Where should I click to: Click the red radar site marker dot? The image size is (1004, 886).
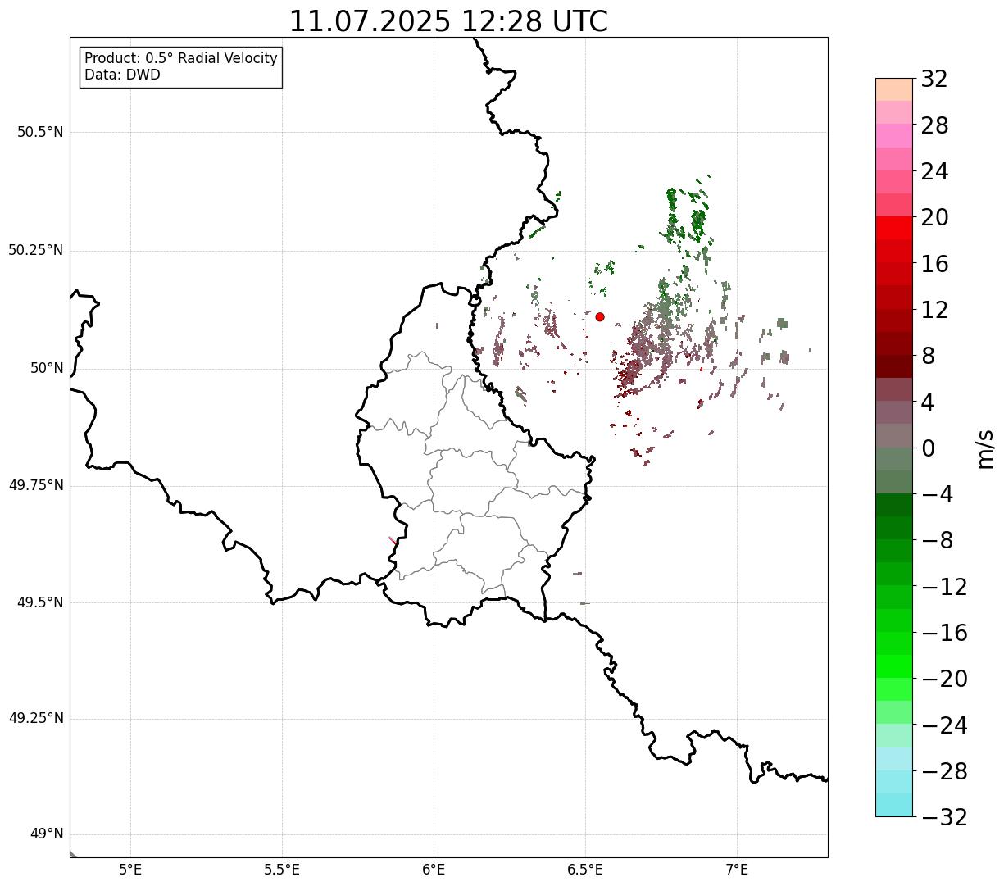click(600, 317)
